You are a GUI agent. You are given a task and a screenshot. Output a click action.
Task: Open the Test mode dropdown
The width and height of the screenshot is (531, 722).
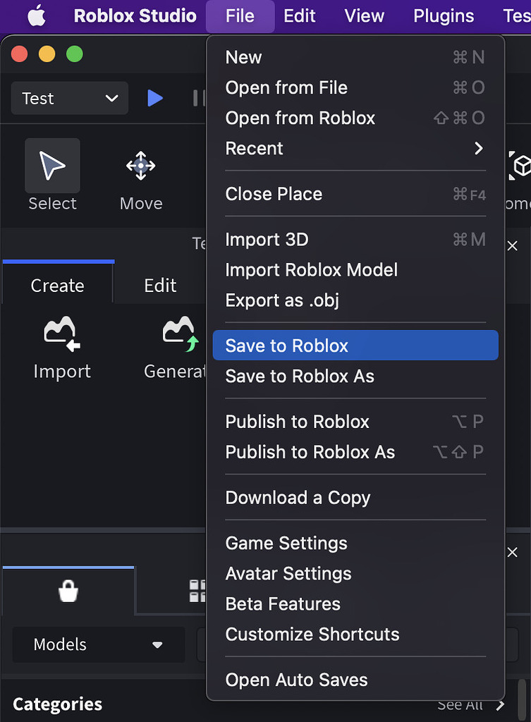coord(69,99)
